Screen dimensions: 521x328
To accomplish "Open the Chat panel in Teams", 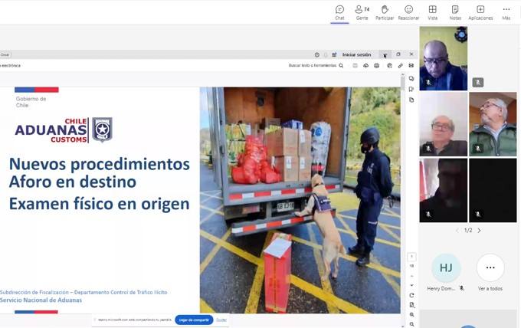I will [x=339, y=12].
